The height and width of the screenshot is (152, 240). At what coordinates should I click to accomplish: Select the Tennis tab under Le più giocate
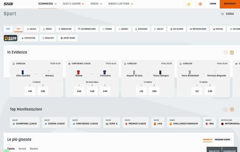coord(22,149)
